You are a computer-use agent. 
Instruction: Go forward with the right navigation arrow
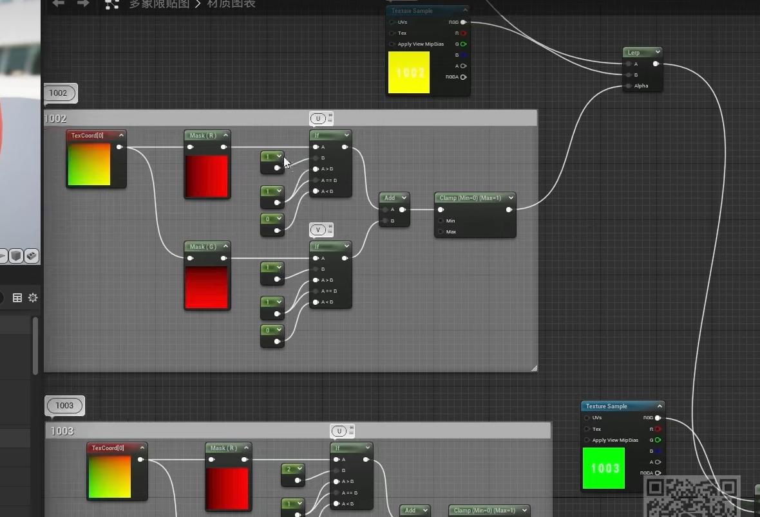point(83,3)
